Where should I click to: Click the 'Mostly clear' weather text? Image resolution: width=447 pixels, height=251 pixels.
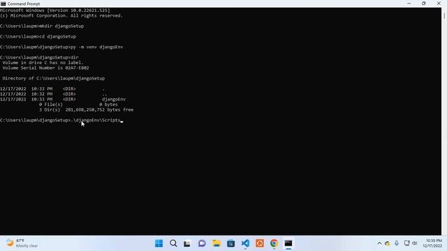[27, 246]
